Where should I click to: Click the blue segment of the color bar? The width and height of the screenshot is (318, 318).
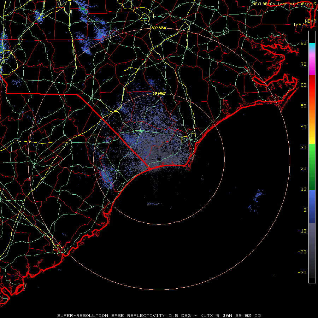click(x=312, y=207)
